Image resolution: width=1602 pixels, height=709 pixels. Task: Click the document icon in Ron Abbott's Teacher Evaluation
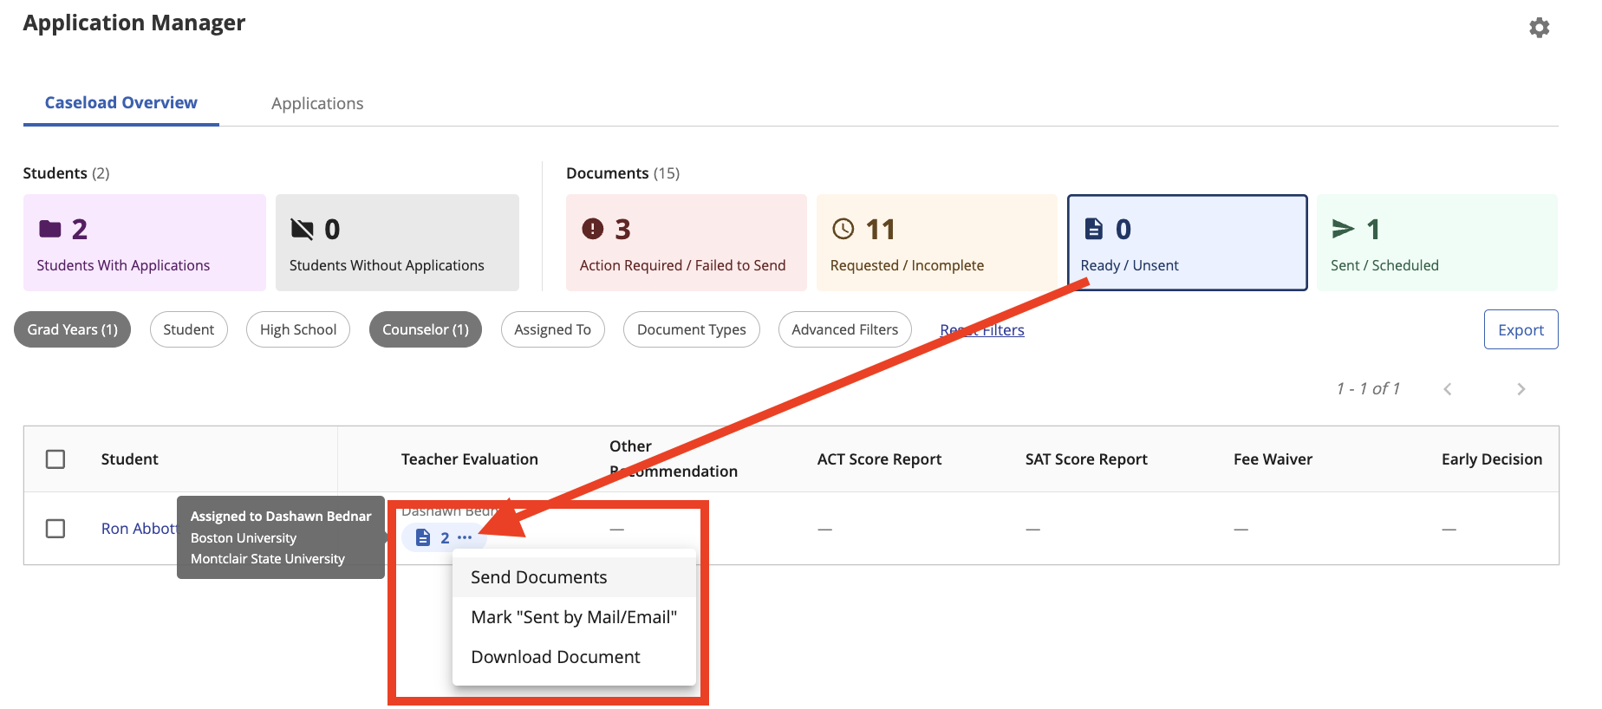tap(423, 537)
